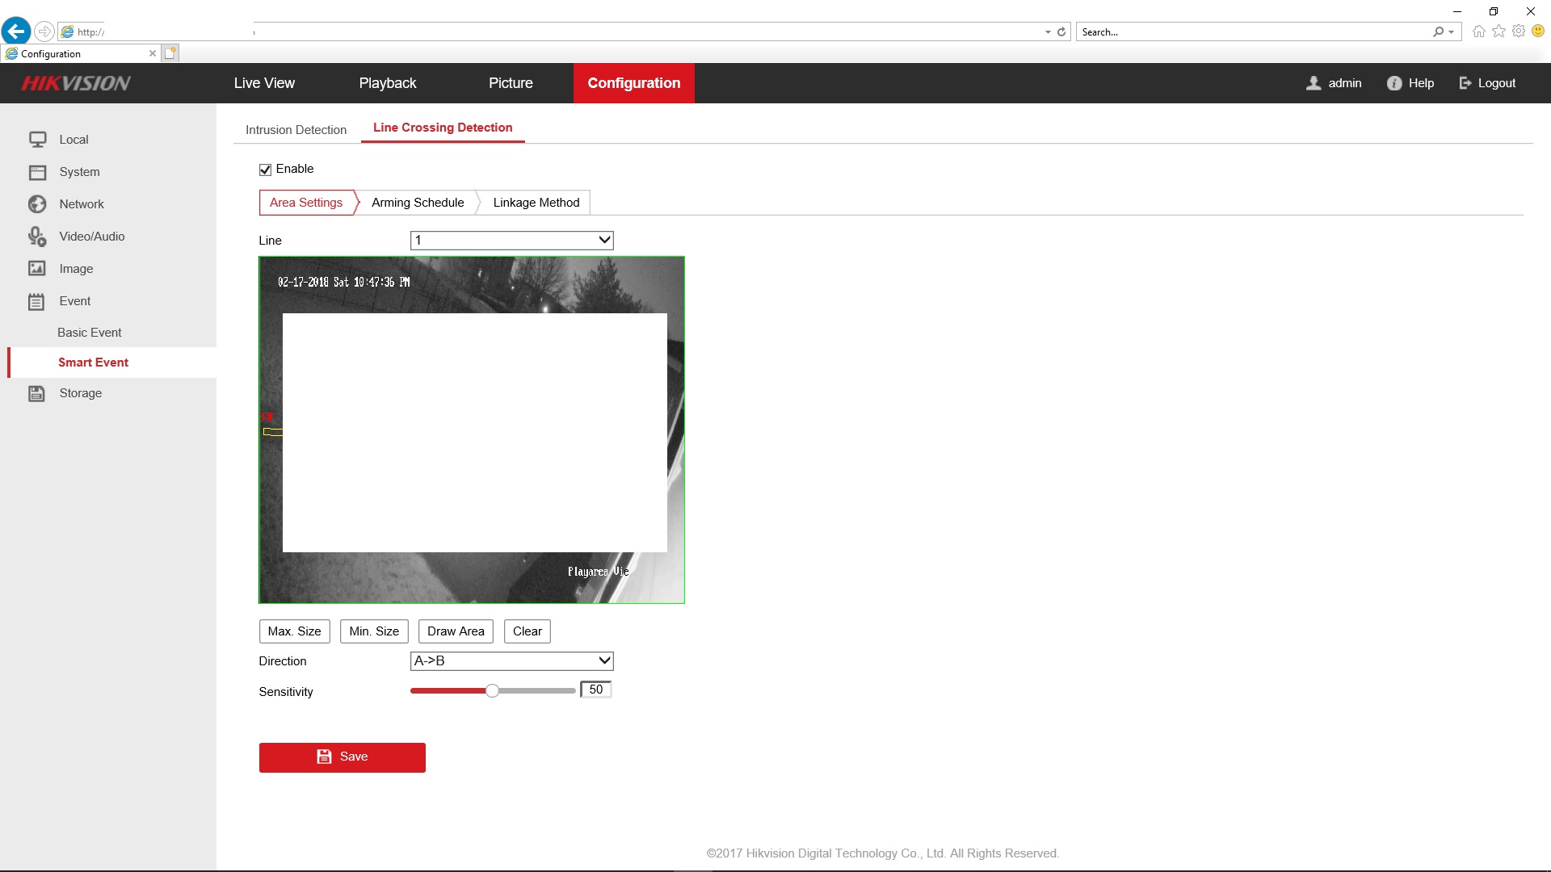The width and height of the screenshot is (1551, 872).
Task: Click the Local monitor icon in sidebar
Action: click(x=37, y=140)
